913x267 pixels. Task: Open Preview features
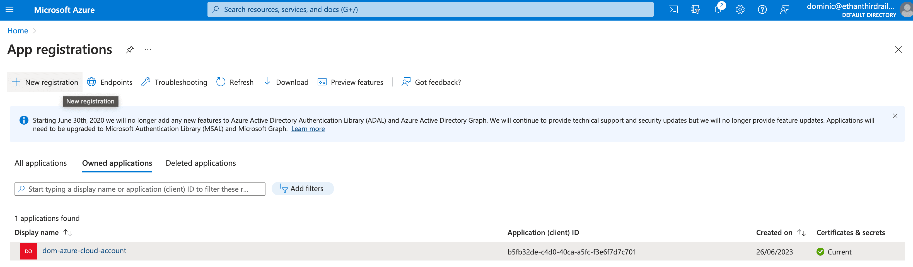(x=350, y=82)
